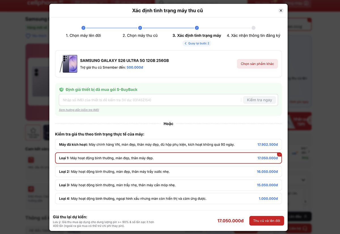This screenshot has height=234, width=340.
Task: Focus the IMEI number input field
Action: tap(150, 100)
